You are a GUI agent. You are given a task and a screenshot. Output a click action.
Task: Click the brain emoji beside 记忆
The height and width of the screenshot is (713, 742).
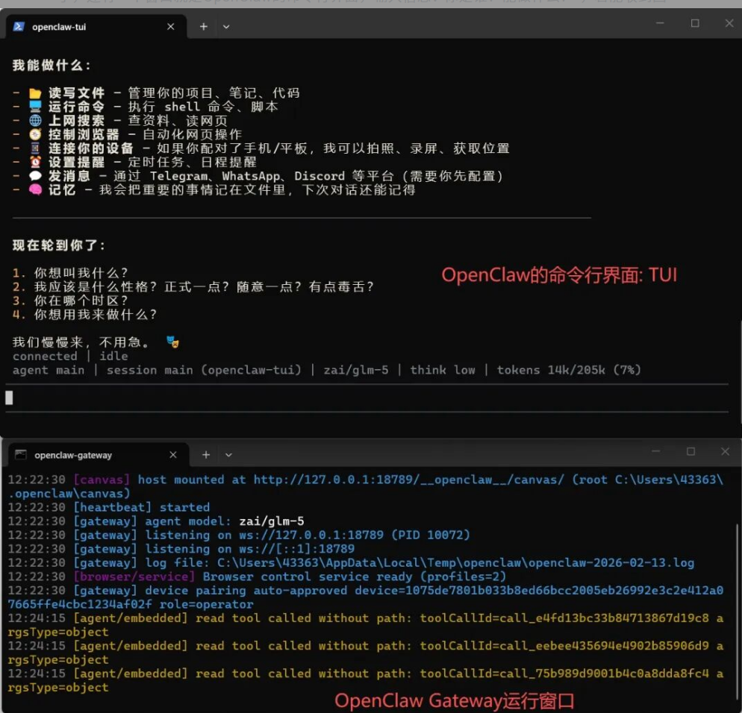tap(35, 189)
